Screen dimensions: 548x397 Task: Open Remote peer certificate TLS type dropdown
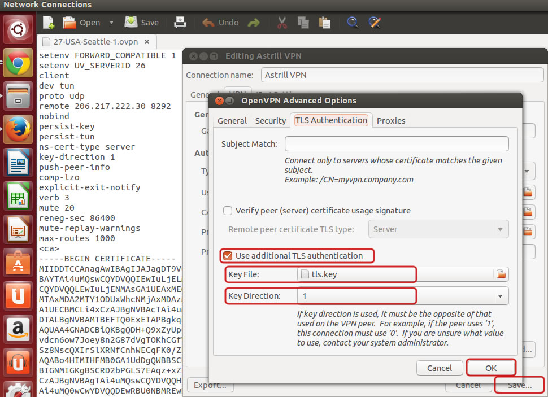tap(438, 229)
